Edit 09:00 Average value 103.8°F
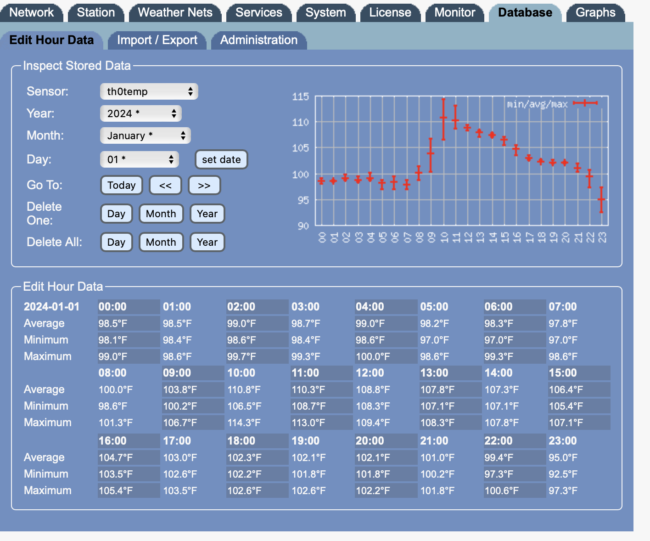The image size is (650, 541). click(193, 389)
